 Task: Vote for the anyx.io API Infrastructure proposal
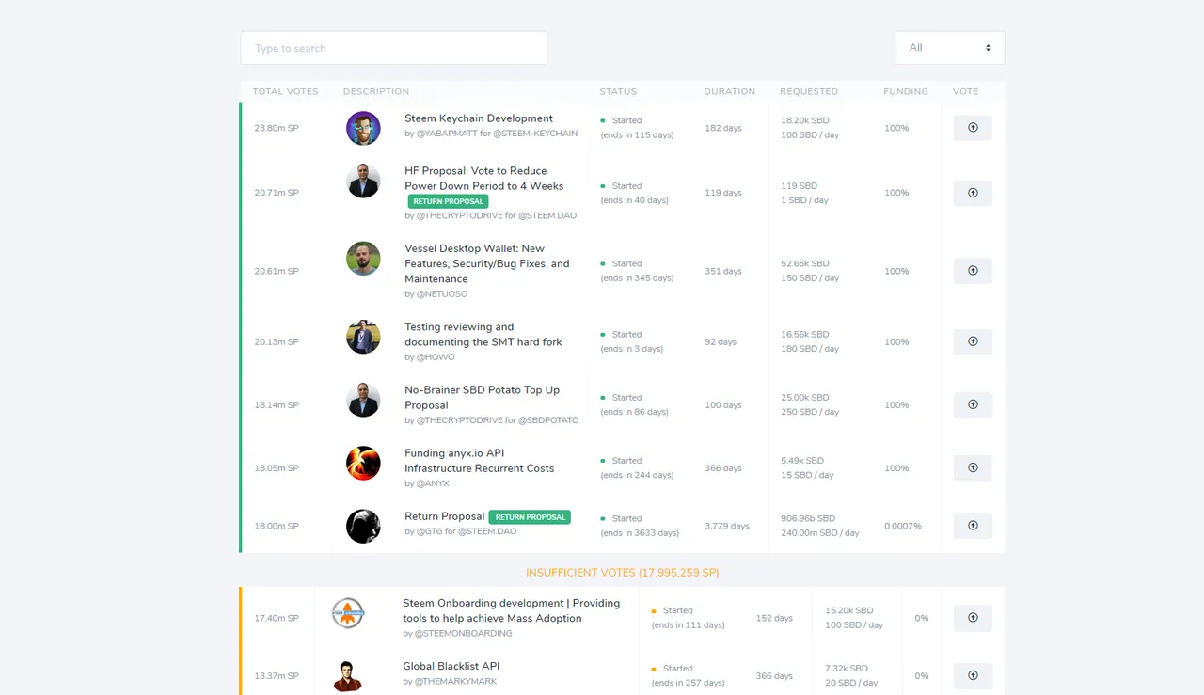click(973, 467)
